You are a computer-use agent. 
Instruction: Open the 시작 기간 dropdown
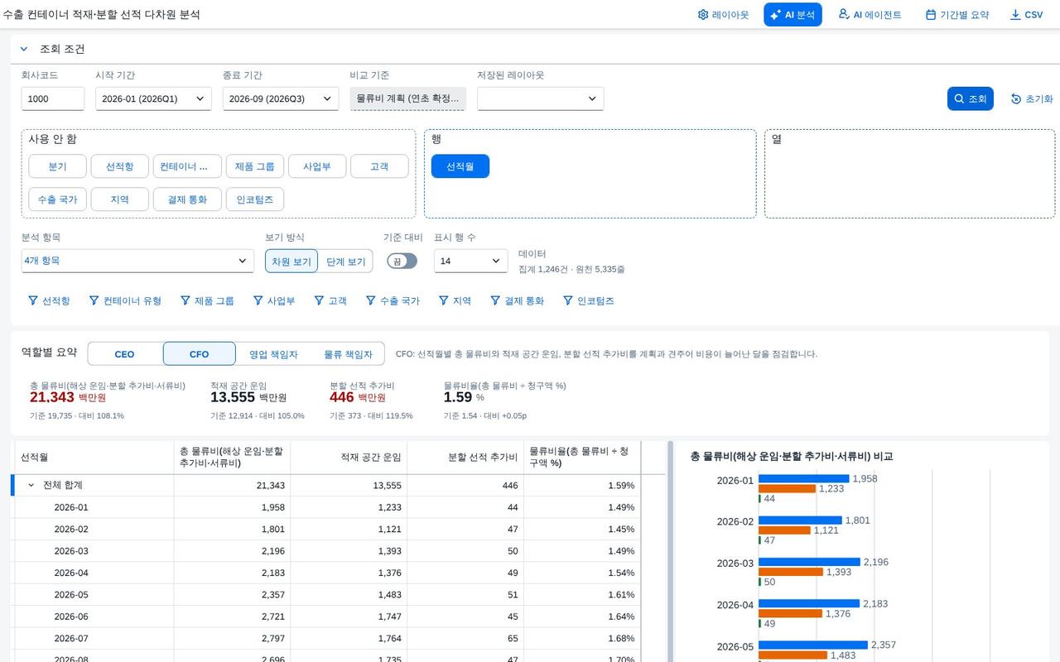pos(153,98)
